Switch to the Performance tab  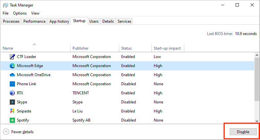tap(34, 21)
